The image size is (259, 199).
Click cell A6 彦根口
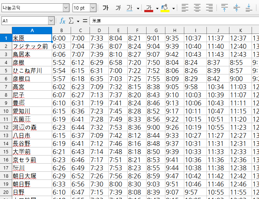tap(32, 78)
